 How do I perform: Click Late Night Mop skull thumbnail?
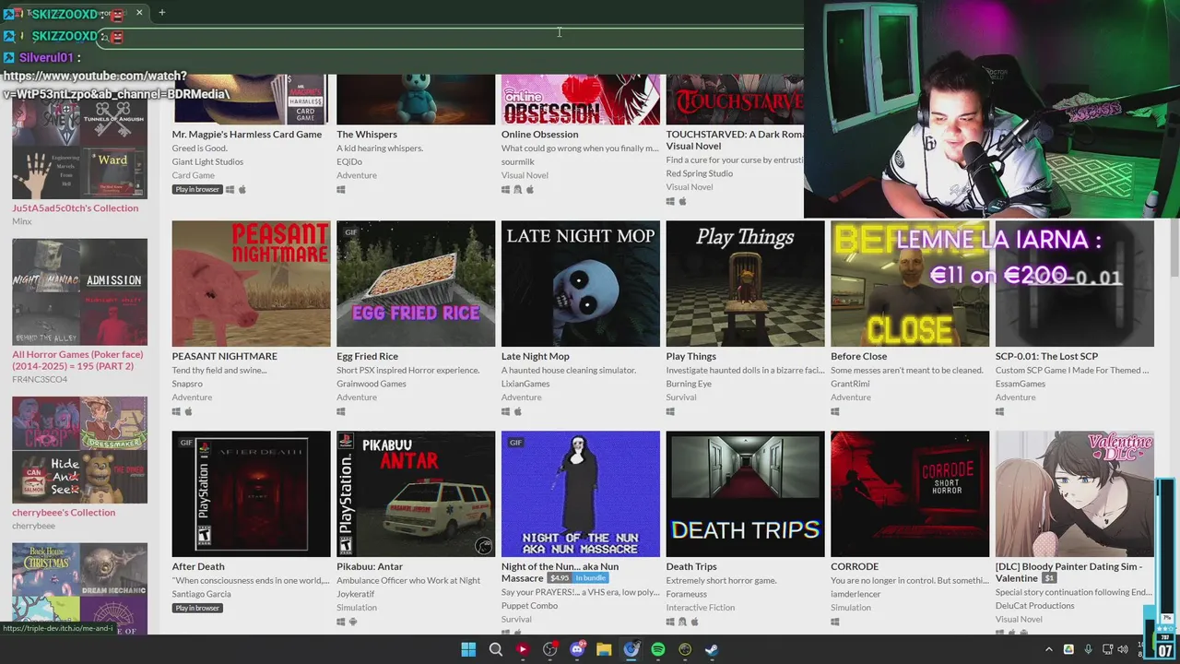580,283
